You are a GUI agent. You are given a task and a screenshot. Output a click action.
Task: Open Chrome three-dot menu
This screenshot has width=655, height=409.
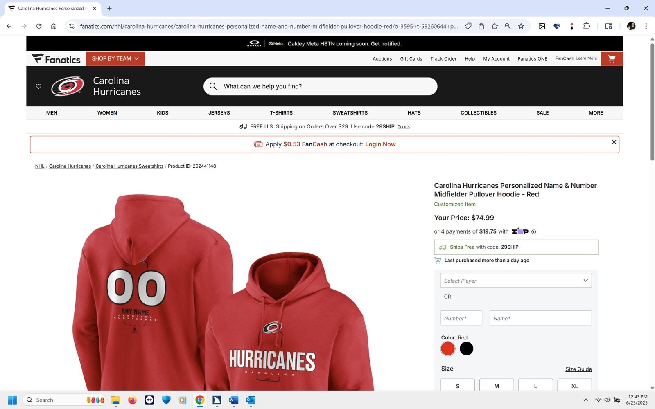click(646, 26)
